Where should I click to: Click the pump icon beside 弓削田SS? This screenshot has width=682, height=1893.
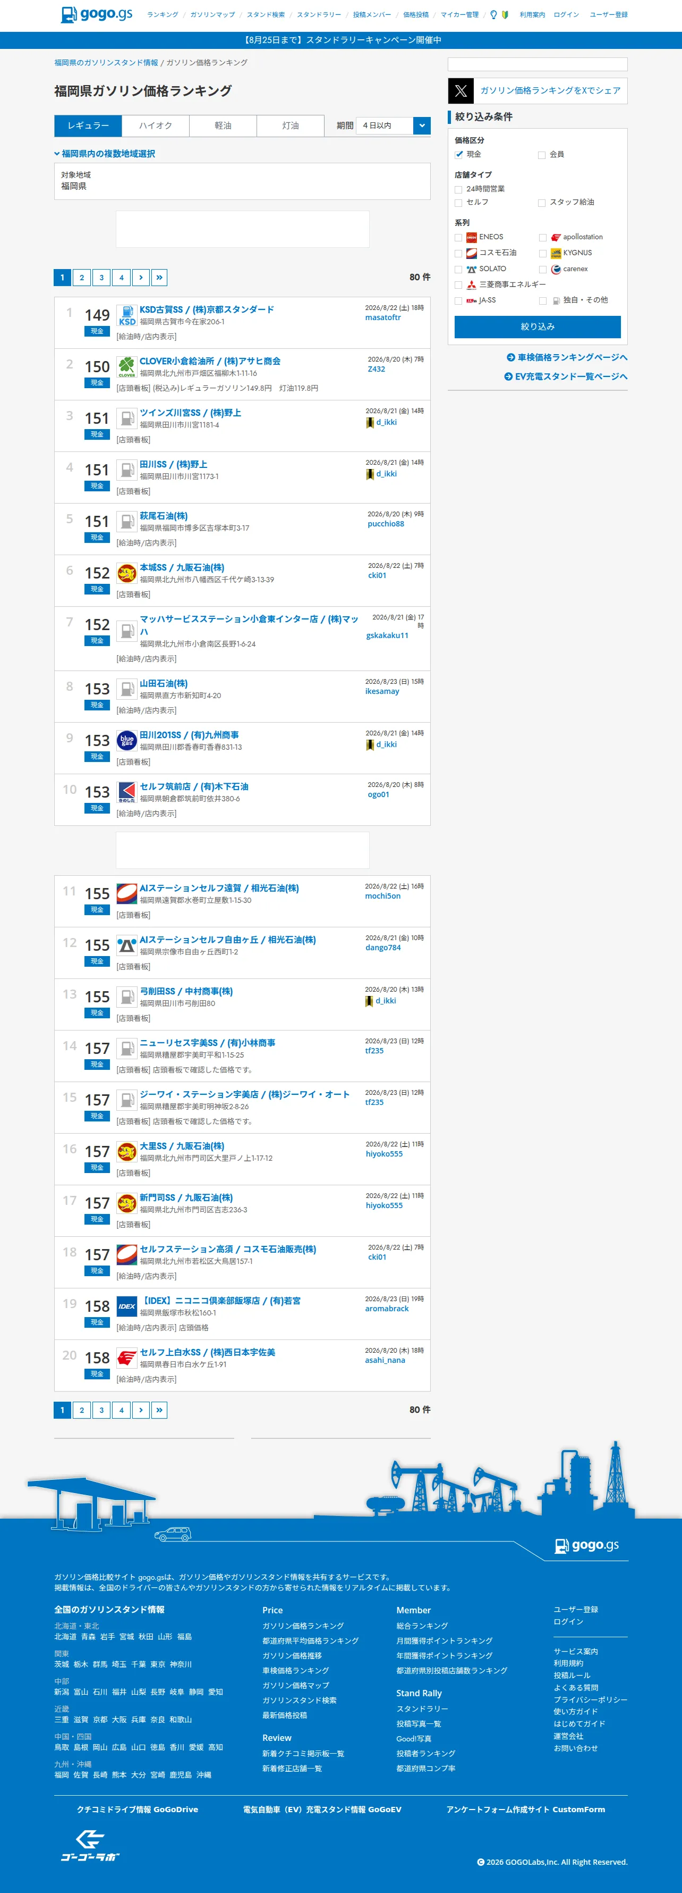click(127, 996)
